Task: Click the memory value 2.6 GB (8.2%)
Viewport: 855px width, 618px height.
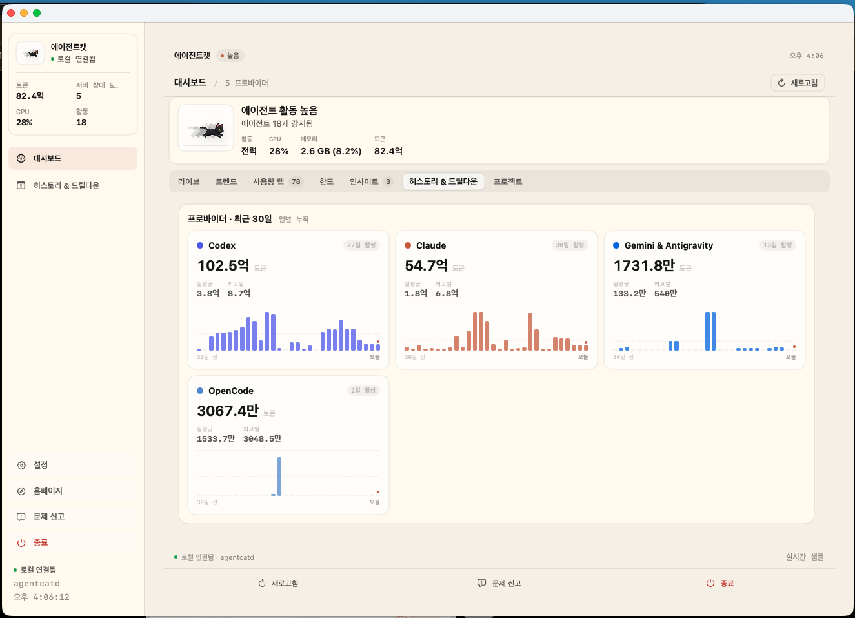Action: 331,151
